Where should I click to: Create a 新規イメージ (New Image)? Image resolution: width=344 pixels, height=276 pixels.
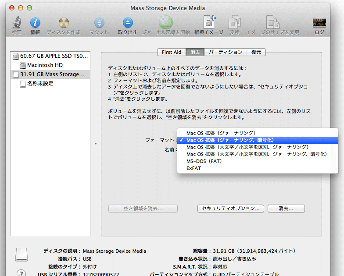tap(209, 22)
